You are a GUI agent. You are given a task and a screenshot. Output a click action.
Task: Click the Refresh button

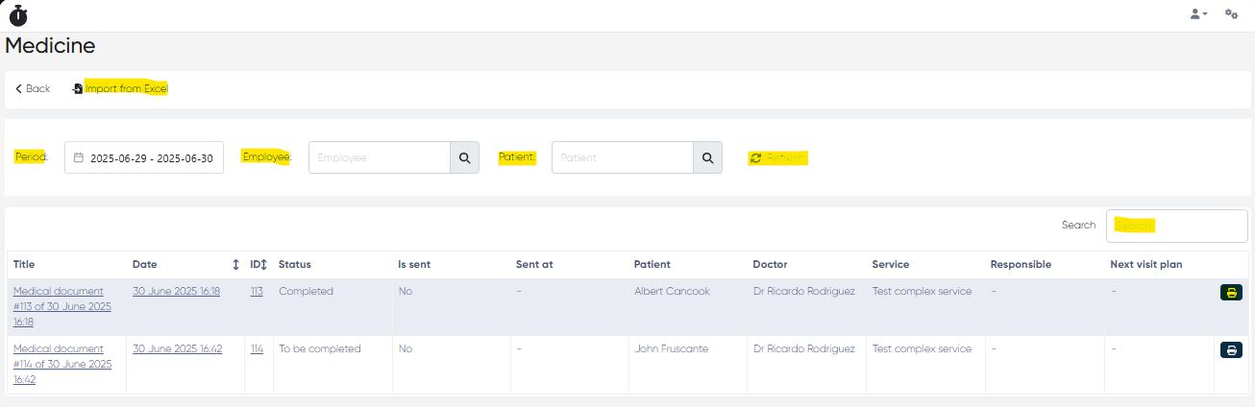pos(778,158)
